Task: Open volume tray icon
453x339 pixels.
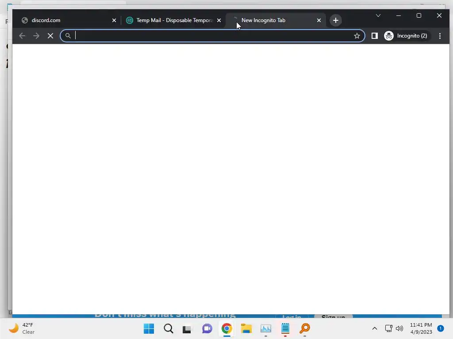Action: 399,328
